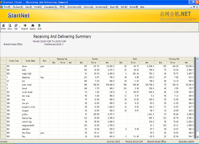Click goods code cell '001'

(14, 66)
